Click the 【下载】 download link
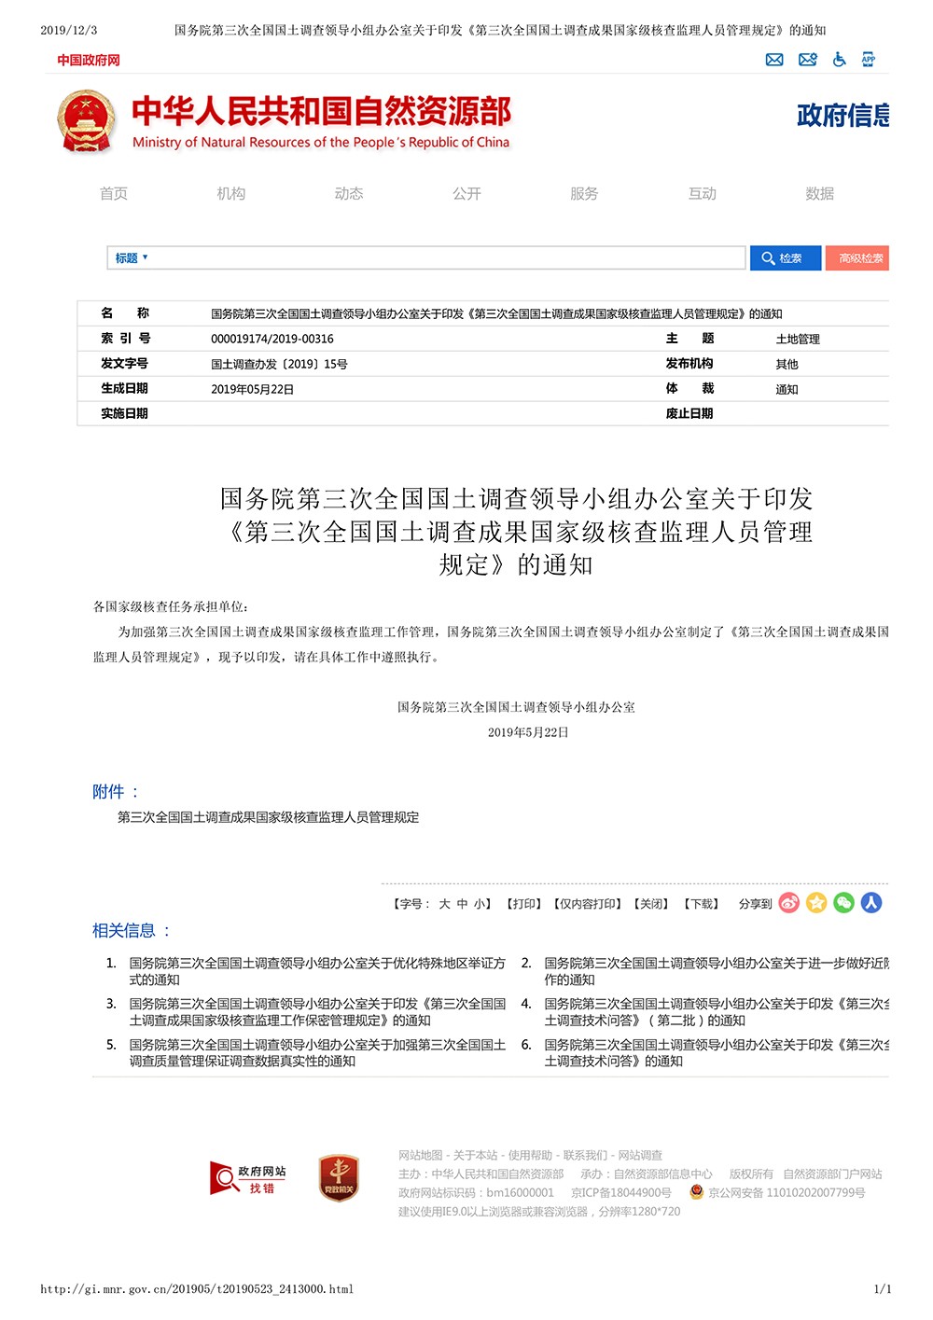Viewport: 933px width, 1320px height. [702, 904]
